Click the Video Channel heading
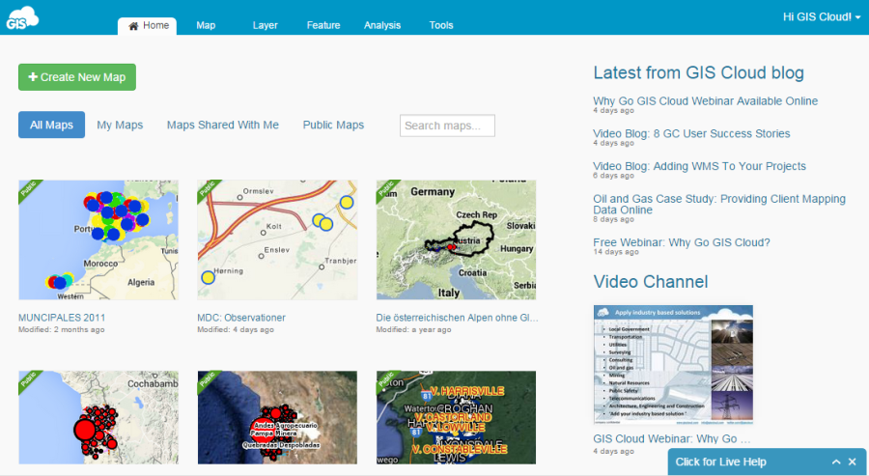This screenshot has width=869, height=476. point(651,282)
